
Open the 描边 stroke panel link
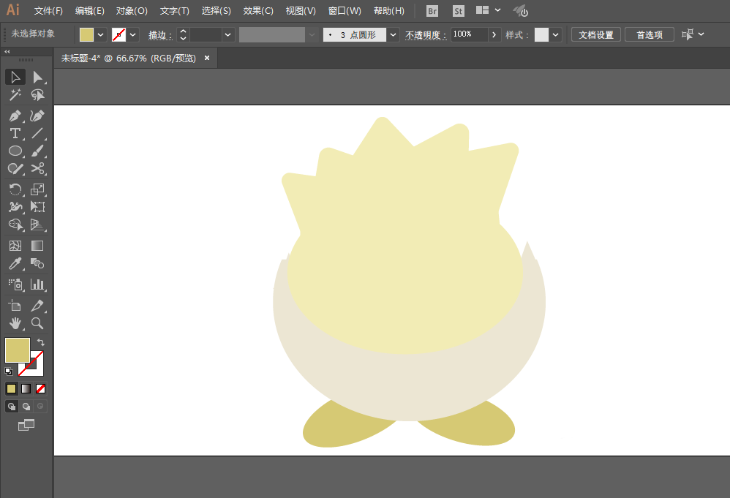pos(160,35)
